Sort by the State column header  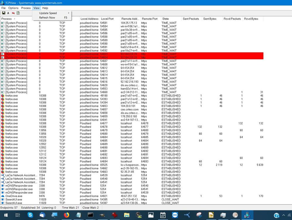[170, 19]
